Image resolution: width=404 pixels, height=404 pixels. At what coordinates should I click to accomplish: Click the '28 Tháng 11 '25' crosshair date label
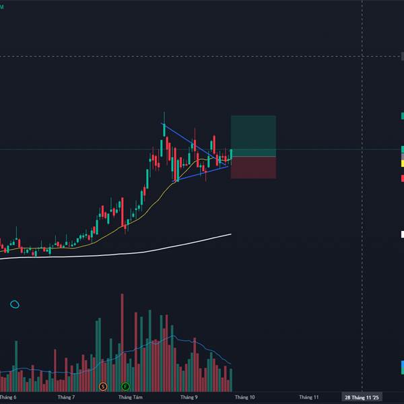tap(362, 397)
